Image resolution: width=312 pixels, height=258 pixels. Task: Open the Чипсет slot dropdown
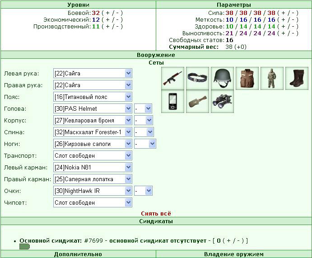tap(93, 203)
